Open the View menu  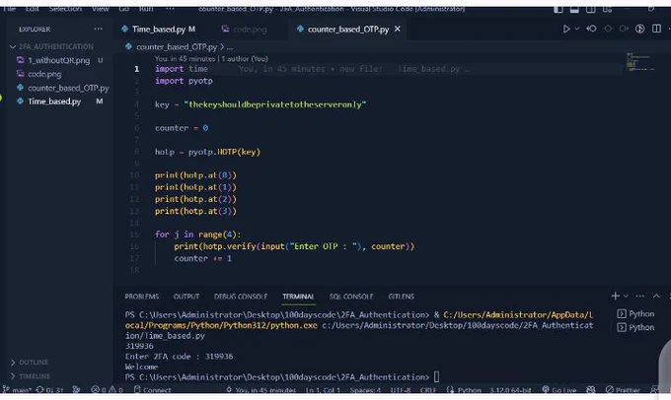coord(100,9)
